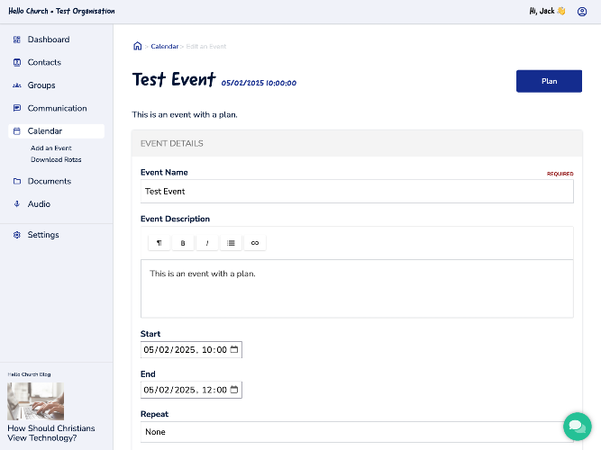Open the user profile icon

pyautogui.click(x=582, y=12)
